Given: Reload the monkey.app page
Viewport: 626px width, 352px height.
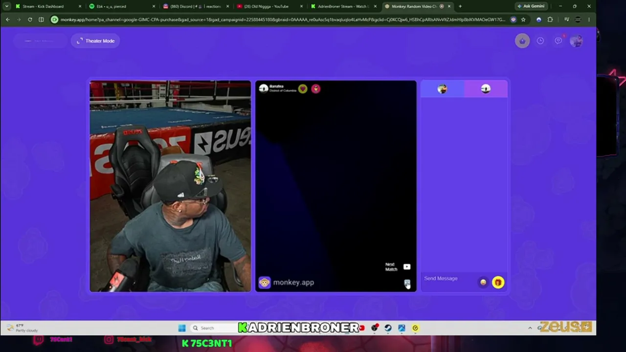Looking at the screenshot, I should click(30, 20).
